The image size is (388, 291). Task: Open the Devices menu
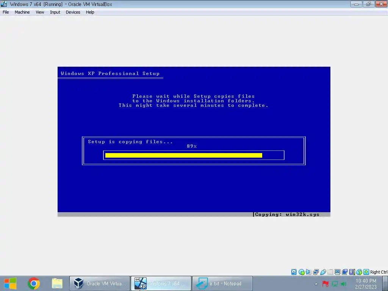click(x=73, y=12)
